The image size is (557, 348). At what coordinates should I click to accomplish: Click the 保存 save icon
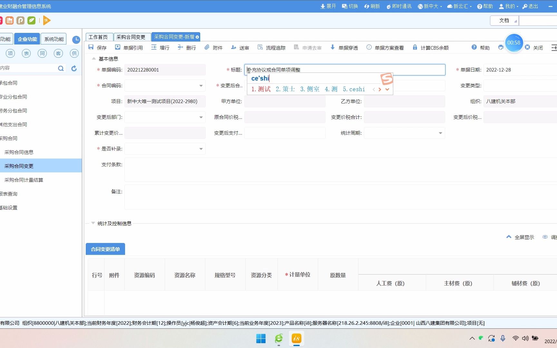click(x=91, y=47)
